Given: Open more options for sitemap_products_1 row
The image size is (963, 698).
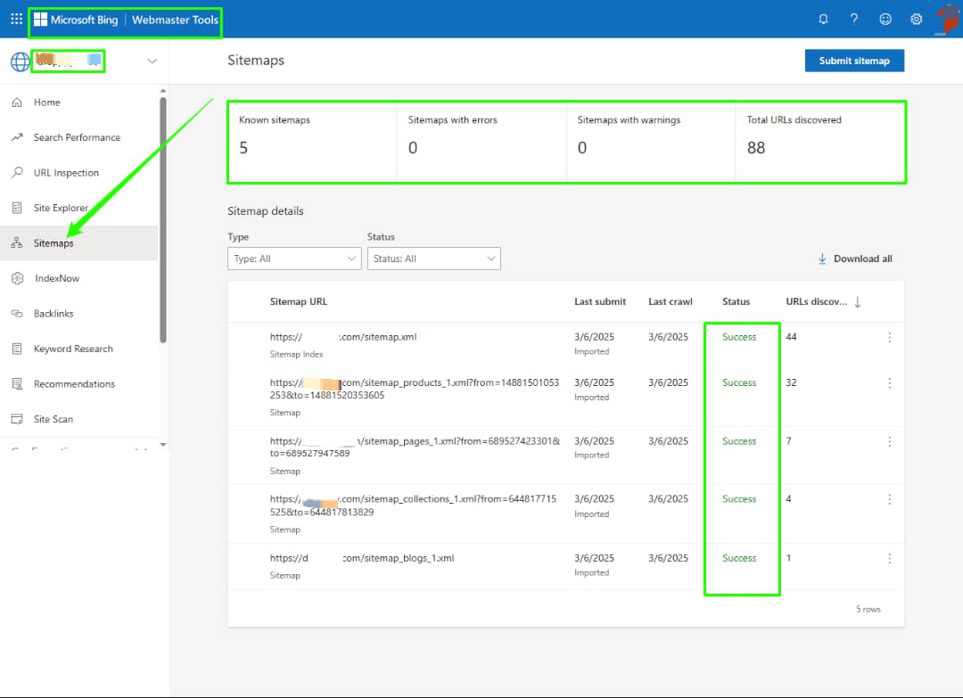Looking at the screenshot, I should (889, 383).
